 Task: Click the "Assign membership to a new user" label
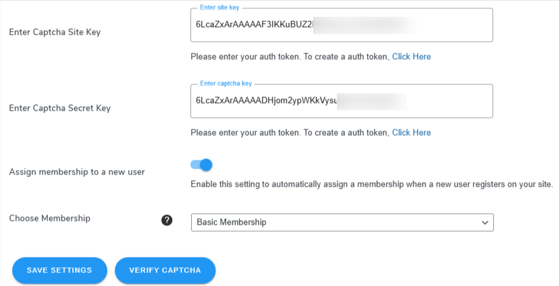click(x=77, y=172)
